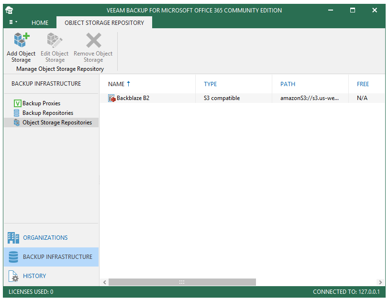This screenshot has height=301, width=389.
Task: Click the Backup Proxies icon in tree
Action: [x=17, y=103]
